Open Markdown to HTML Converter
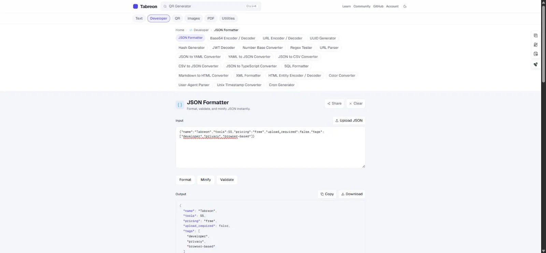This screenshot has width=546, height=253. pos(203,76)
